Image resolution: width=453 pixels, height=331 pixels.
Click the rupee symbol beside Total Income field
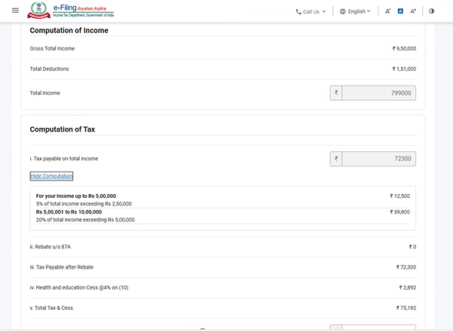coord(336,93)
